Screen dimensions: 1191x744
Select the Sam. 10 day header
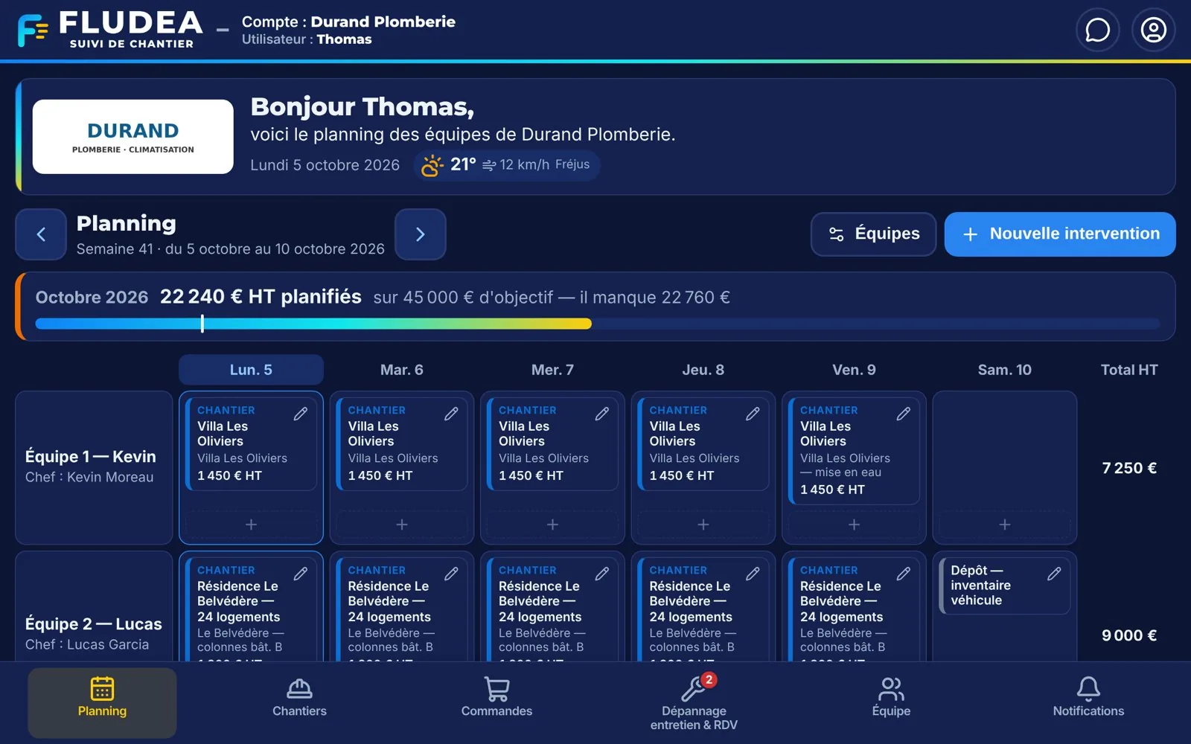(1005, 370)
